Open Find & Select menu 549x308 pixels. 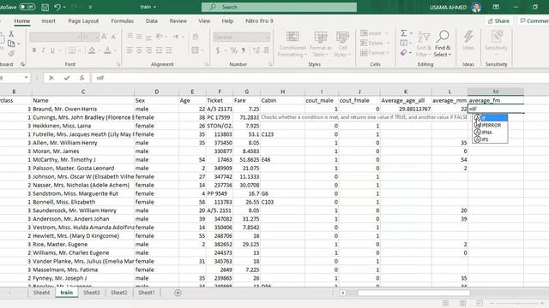(x=443, y=44)
